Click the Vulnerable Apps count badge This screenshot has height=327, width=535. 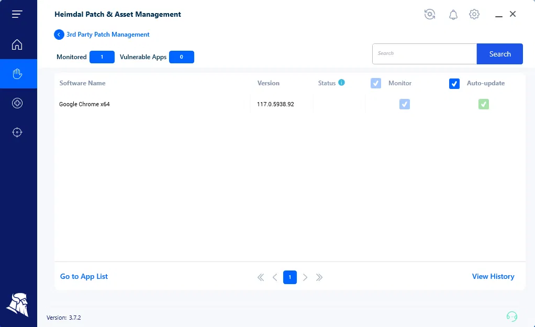182,57
